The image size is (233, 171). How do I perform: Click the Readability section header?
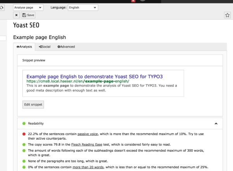[120, 123]
